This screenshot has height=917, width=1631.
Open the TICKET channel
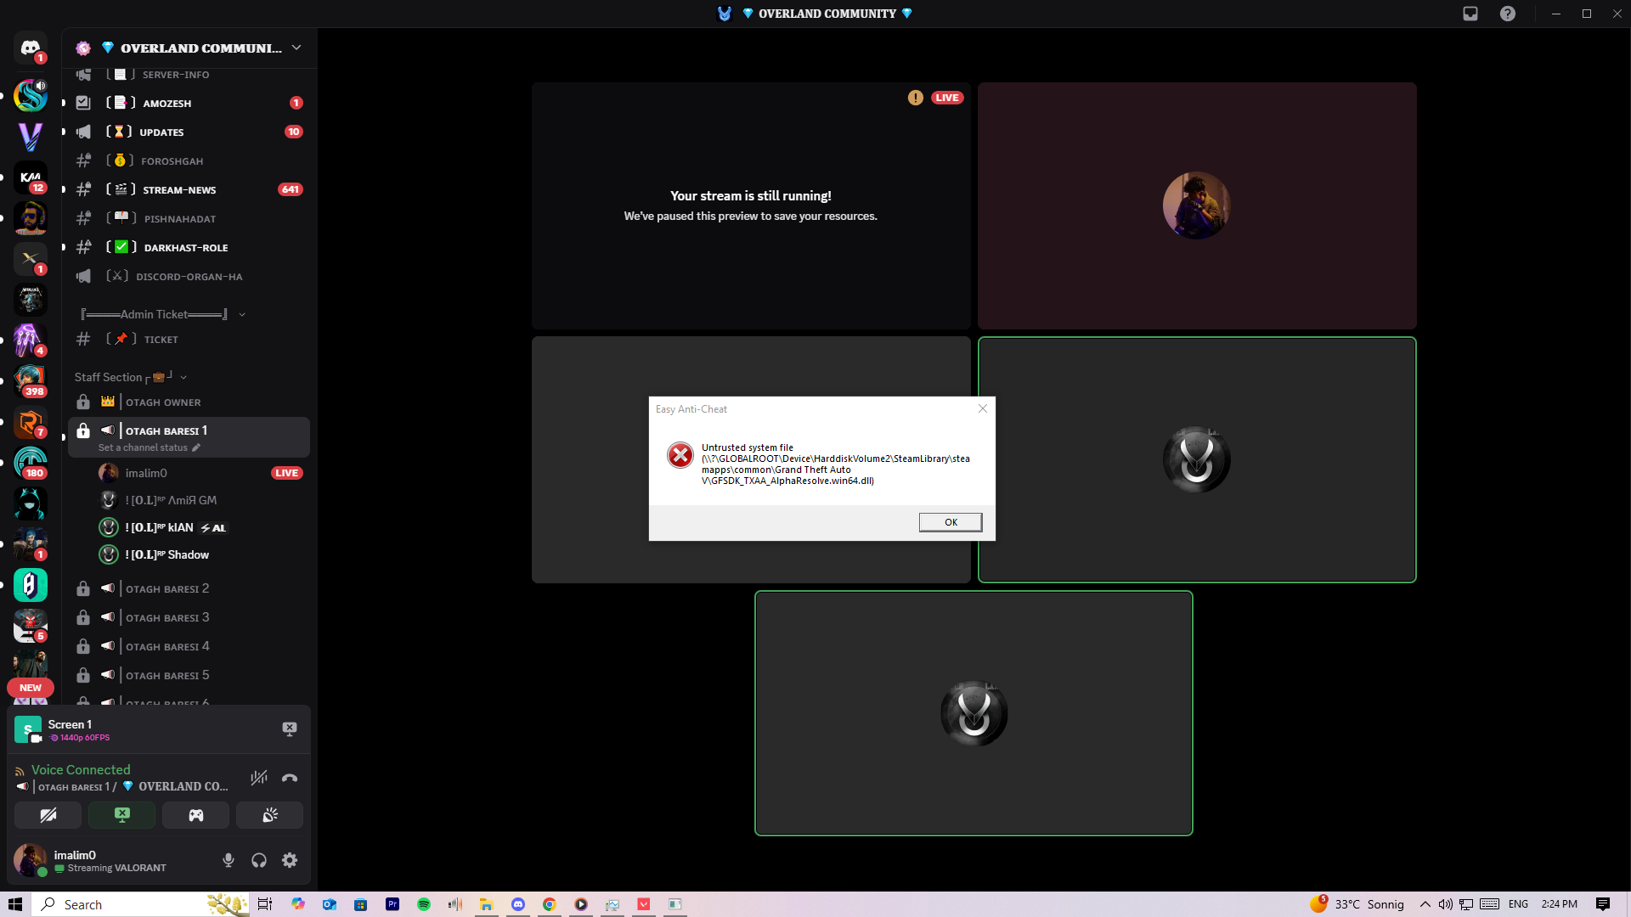189,339
